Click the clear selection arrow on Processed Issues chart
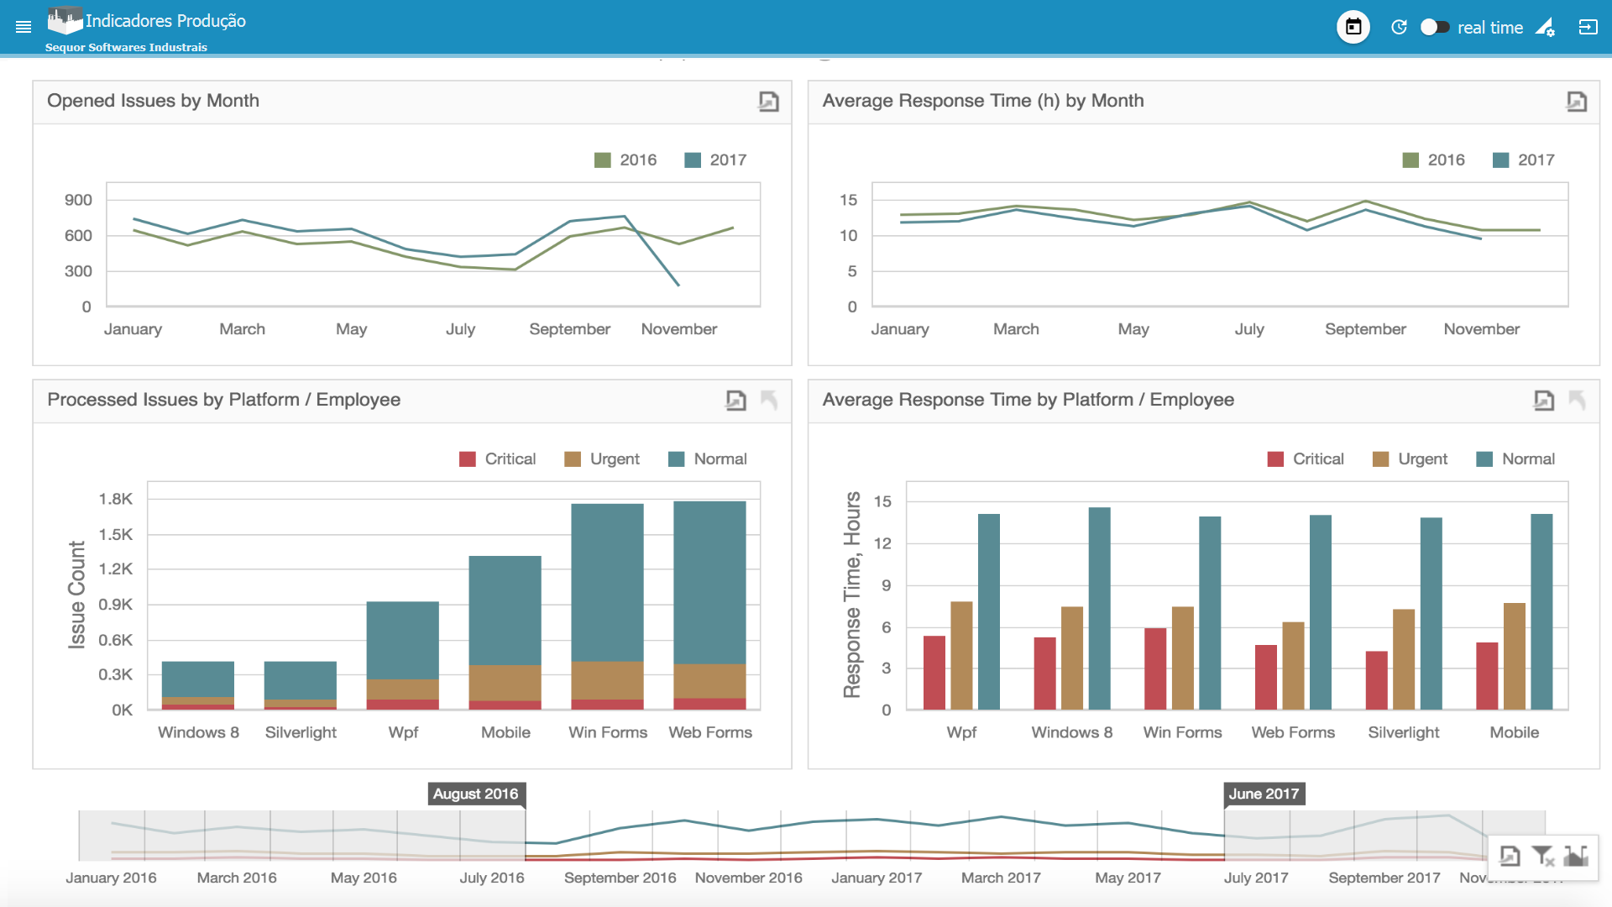 pos(770,401)
